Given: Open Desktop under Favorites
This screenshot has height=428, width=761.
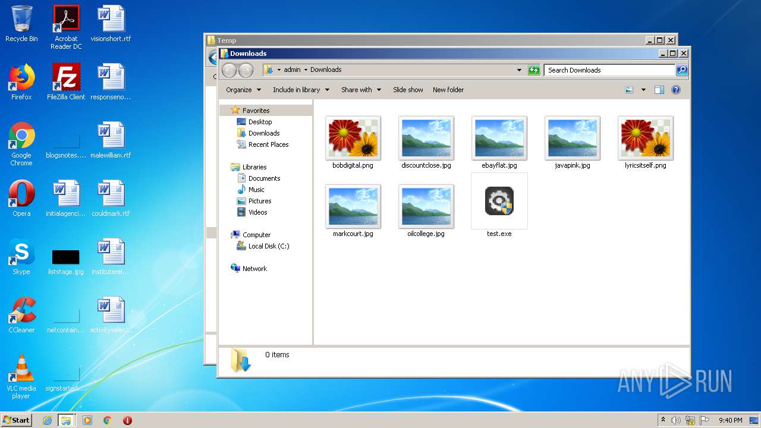Looking at the screenshot, I should 260,122.
